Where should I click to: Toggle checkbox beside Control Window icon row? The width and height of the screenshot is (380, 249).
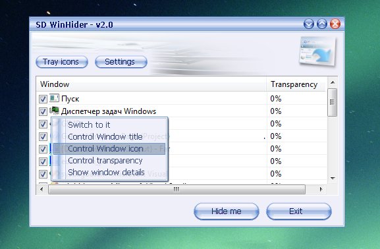(x=43, y=149)
